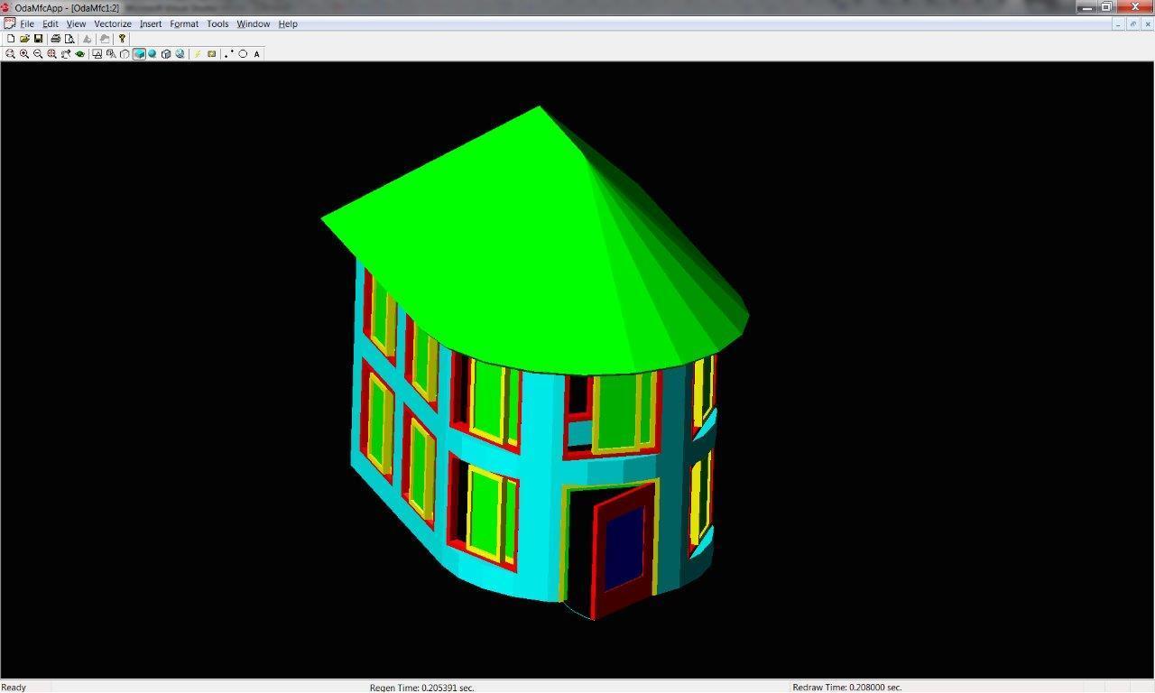The width and height of the screenshot is (1155, 693).
Task: Enable Gouraud shaded rendering
Action: click(x=152, y=53)
